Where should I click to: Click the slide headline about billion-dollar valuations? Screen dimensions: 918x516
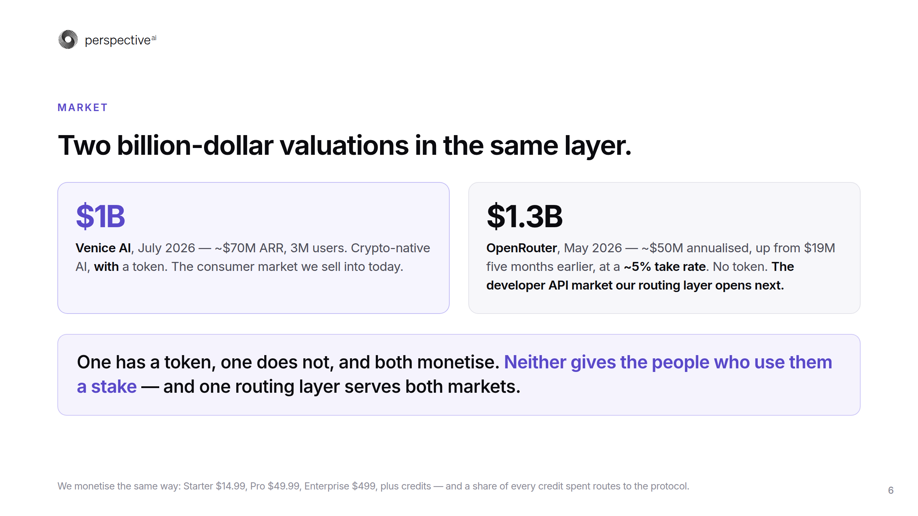pyautogui.click(x=345, y=145)
